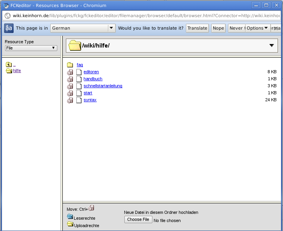Click the 8 KB size of editoren
This screenshot has width=283, height=231.
(x=272, y=72)
